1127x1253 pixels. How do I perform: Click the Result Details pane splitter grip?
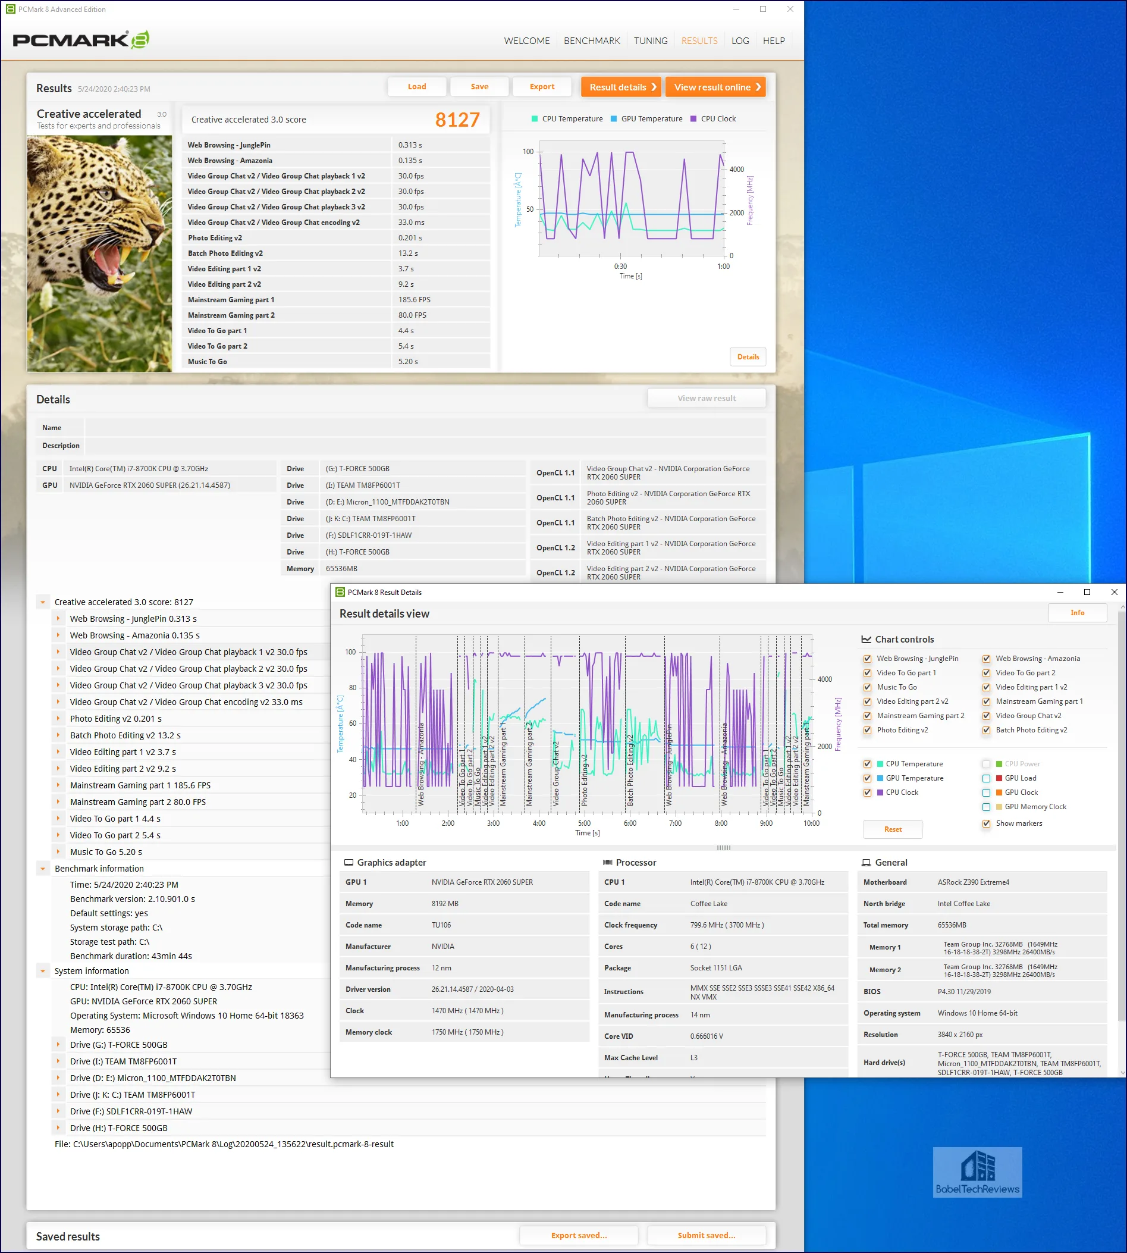click(723, 847)
